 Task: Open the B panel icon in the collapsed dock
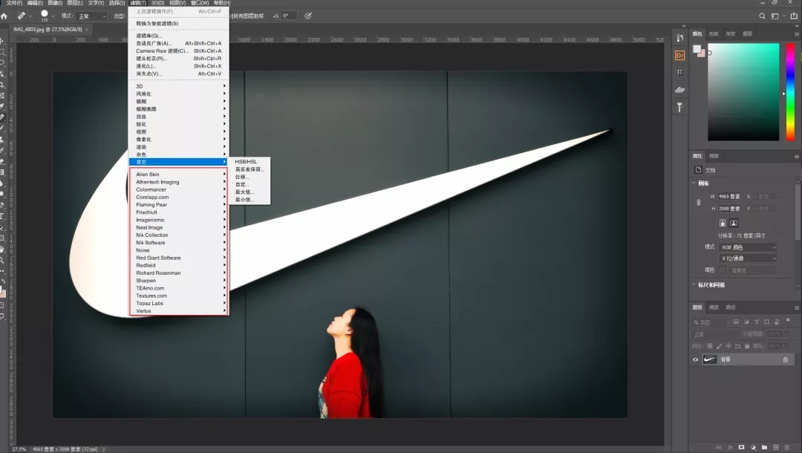(679, 73)
